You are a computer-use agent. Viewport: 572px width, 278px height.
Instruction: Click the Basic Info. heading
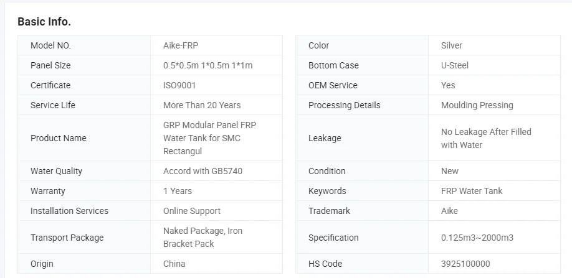click(44, 22)
